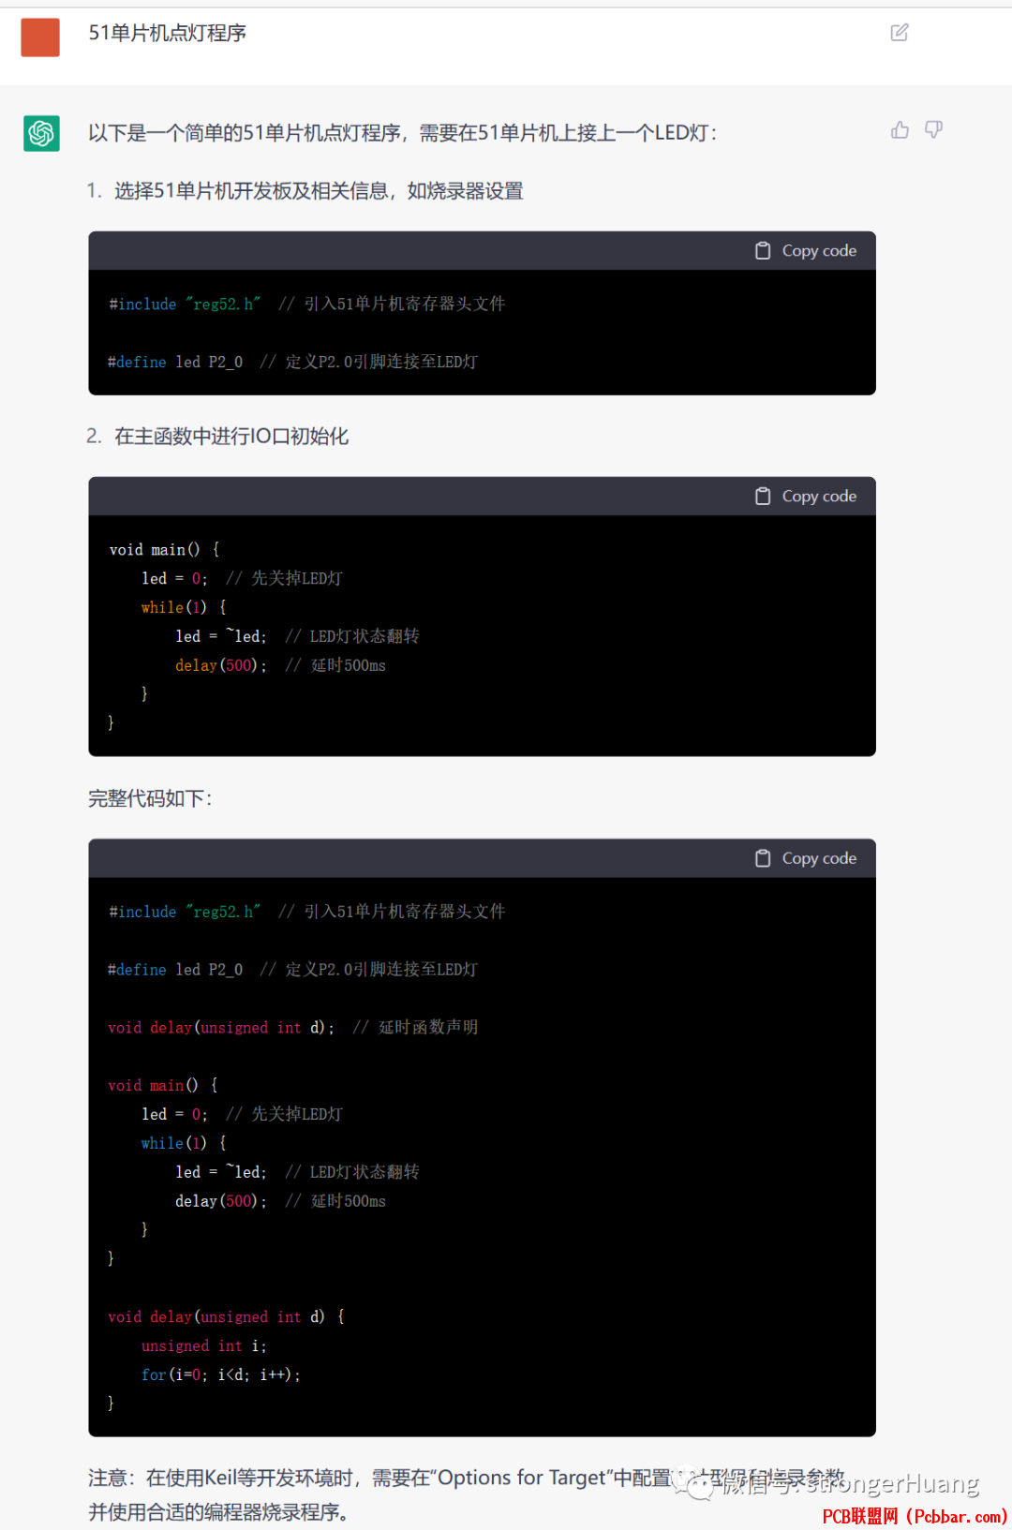The image size is (1012, 1530).
Task: Click the thumbs down icon
Action: coord(934,130)
